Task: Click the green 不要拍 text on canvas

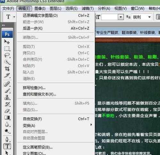Action: pyautogui.click(x=108, y=116)
